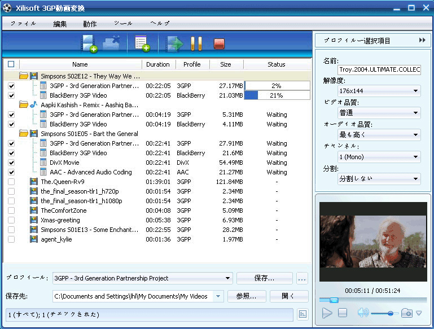Screen dimensions: 434x329
Task: Click the add video file toolbar icon
Action: click(89, 43)
